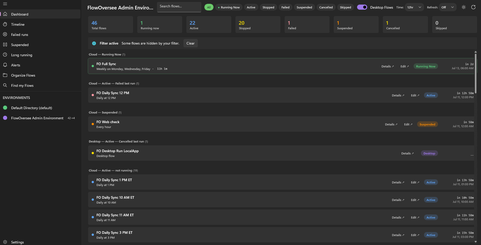Select the Running Now filter chip

pyautogui.click(x=229, y=7)
